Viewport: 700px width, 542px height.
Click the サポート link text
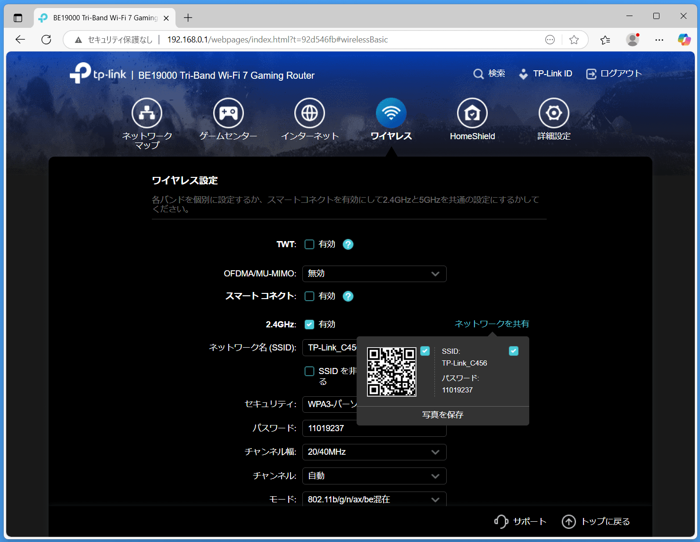(x=530, y=521)
